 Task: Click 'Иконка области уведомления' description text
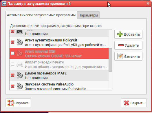66,67
